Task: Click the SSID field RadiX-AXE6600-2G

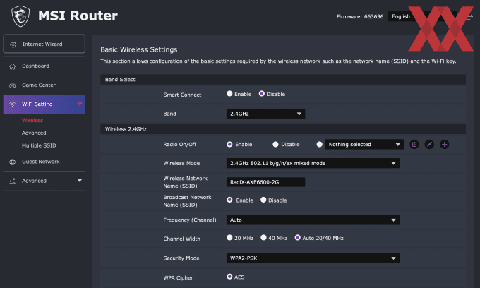Action: coord(265,182)
